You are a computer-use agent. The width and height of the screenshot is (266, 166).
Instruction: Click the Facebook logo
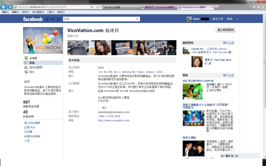(33, 19)
